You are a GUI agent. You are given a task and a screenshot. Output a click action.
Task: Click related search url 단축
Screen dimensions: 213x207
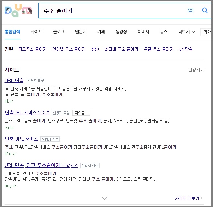[186, 49]
